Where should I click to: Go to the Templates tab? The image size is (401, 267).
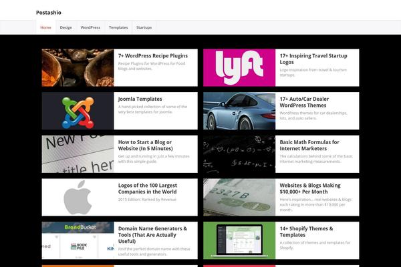coord(118,27)
